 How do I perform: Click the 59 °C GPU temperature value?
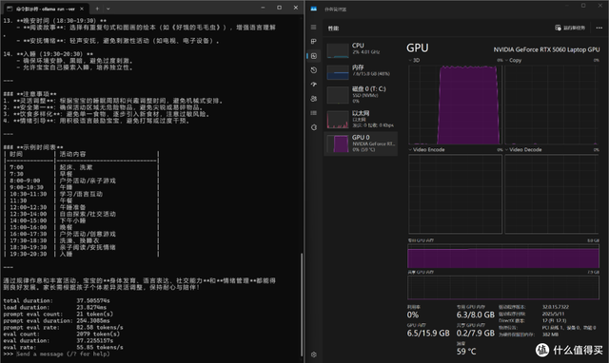coord(466,352)
